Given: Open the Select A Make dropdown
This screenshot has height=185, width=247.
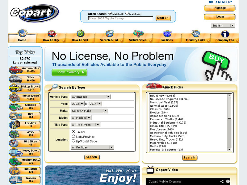Looking at the screenshot, I should (89, 111).
